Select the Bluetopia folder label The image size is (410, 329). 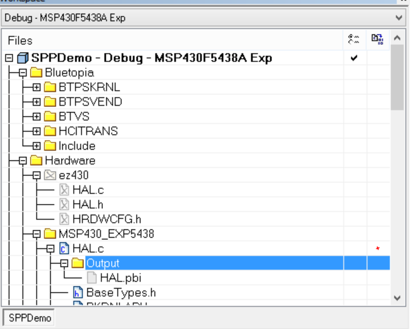pos(70,72)
